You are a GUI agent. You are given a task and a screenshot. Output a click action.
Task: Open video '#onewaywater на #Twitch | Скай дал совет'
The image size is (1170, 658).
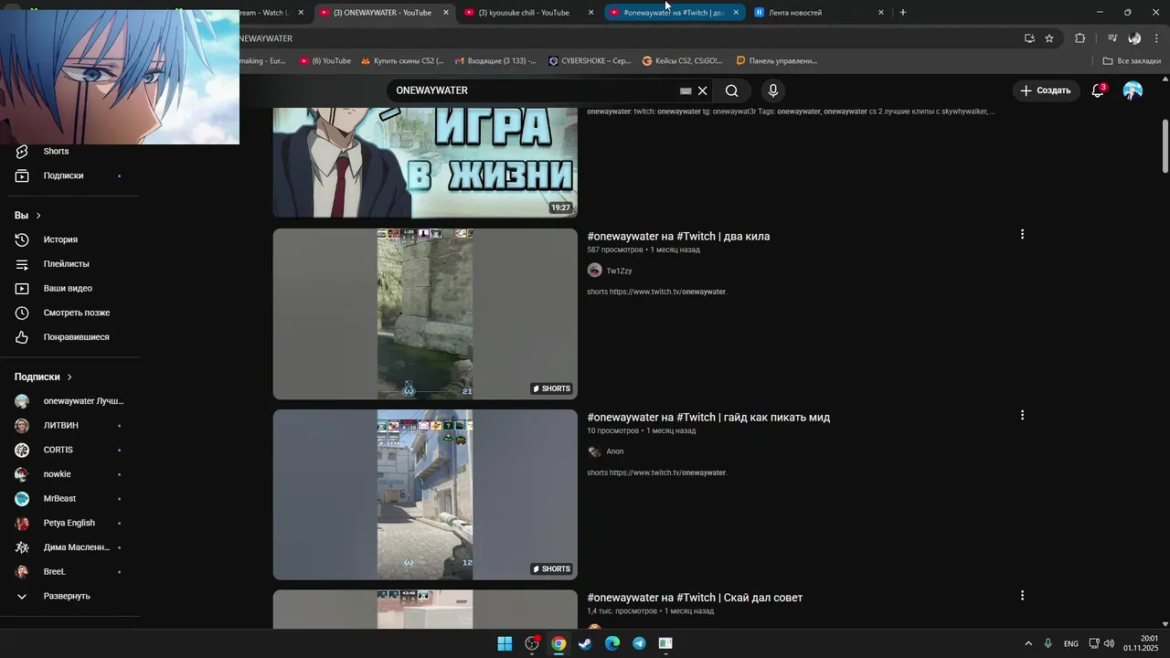coord(695,598)
